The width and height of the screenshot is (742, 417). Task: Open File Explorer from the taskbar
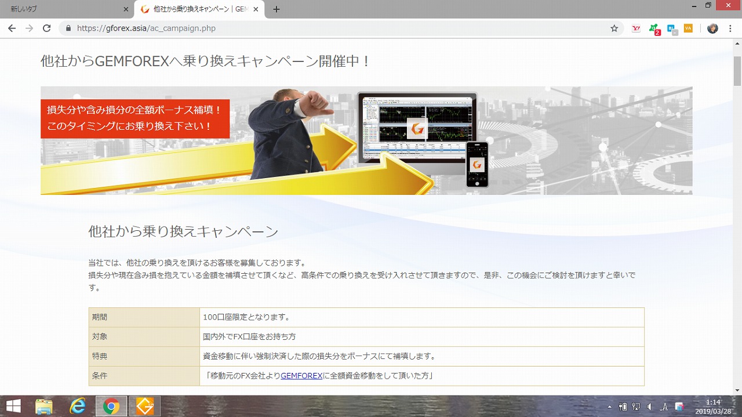coord(44,407)
